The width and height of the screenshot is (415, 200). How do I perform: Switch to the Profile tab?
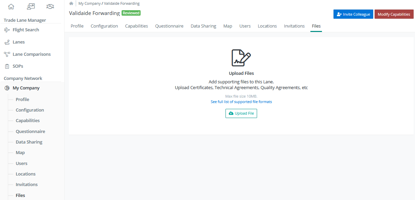pyautogui.click(x=77, y=26)
